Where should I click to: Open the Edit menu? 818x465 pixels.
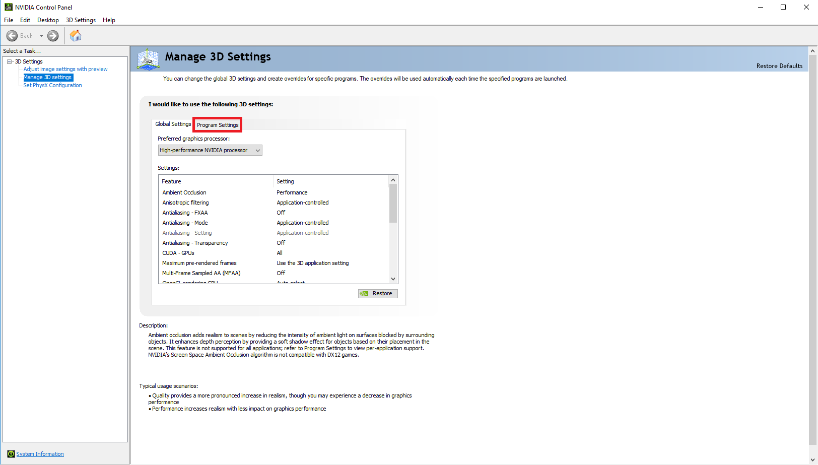pyautogui.click(x=25, y=20)
